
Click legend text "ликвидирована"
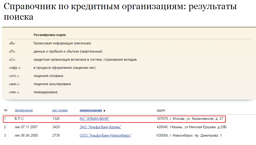[45, 92]
